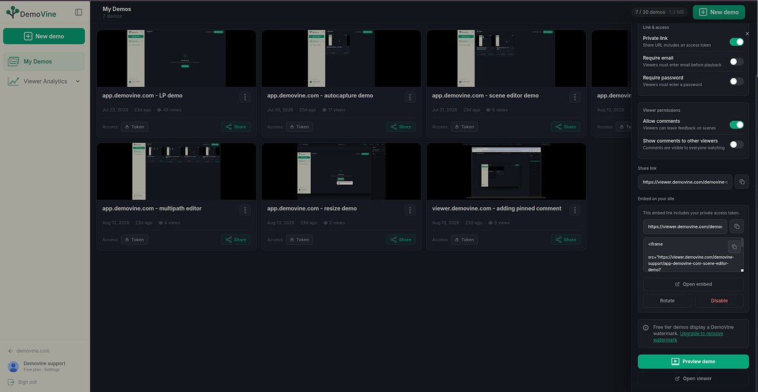Open the autocapture demo thumbnail
This screenshot has height=392, width=758.
click(x=341, y=58)
